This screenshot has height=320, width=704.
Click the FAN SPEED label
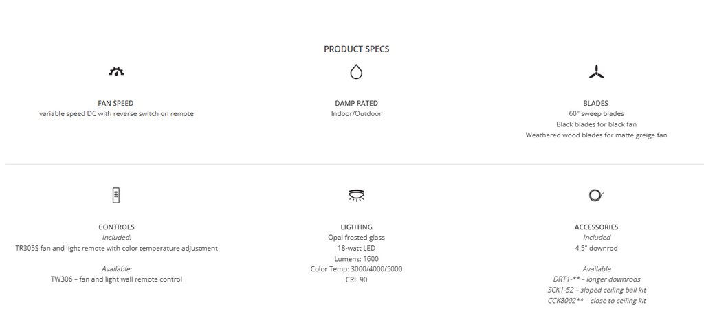(115, 103)
